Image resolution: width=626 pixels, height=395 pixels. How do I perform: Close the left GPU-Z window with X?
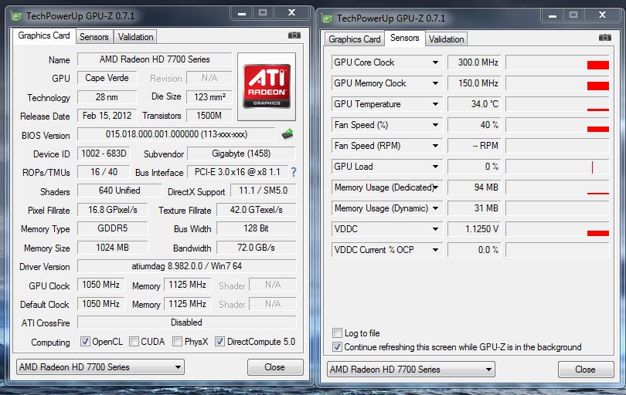(292, 13)
